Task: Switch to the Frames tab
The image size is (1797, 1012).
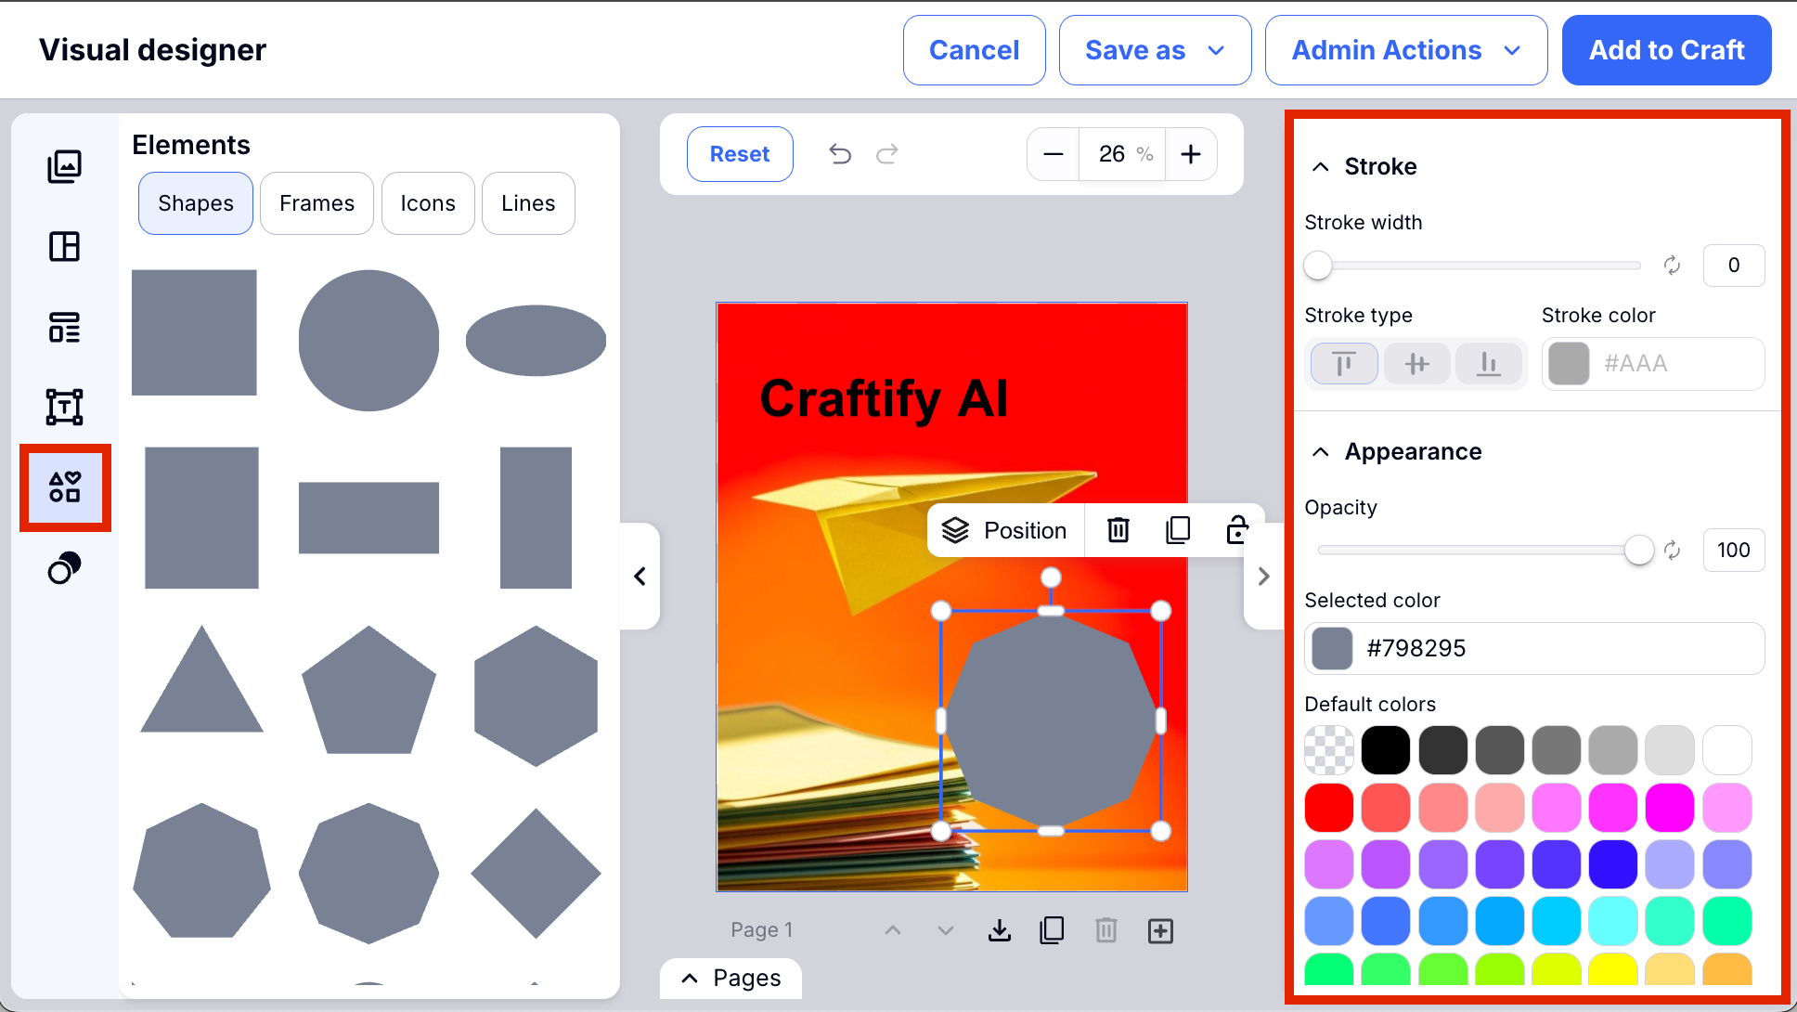Action: (x=317, y=203)
